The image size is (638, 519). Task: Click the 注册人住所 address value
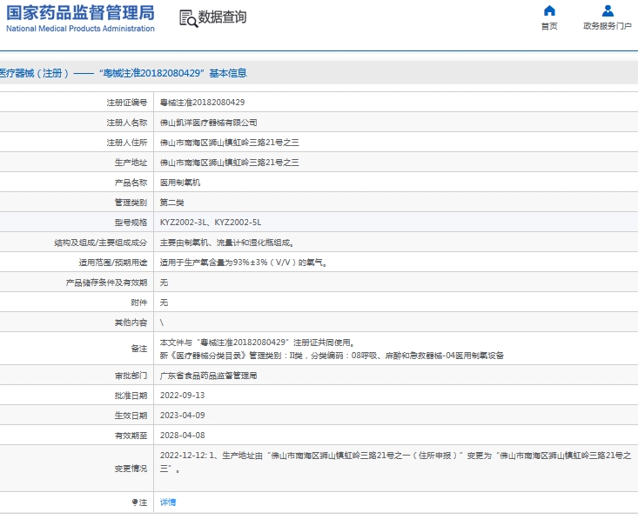pyautogui.click(x=230, y=143)
